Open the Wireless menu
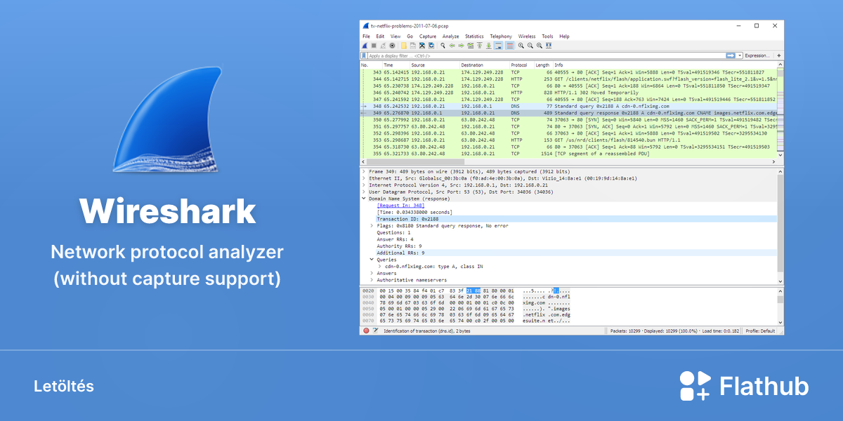Image resolution: width=843 pixels, height=421 pixels. (x=527, y=36)
